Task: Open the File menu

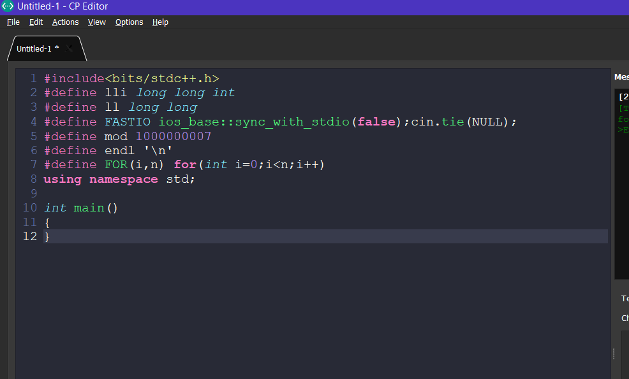Action: click(x=13, y=22)
